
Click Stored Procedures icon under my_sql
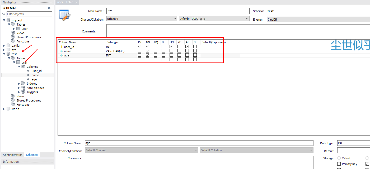click(x=13, y=37)
